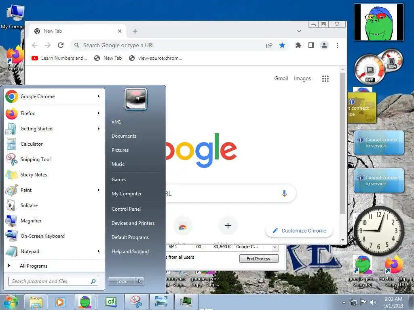Click the bookmark star icon

pyautogui.click(x=282, y=45)
